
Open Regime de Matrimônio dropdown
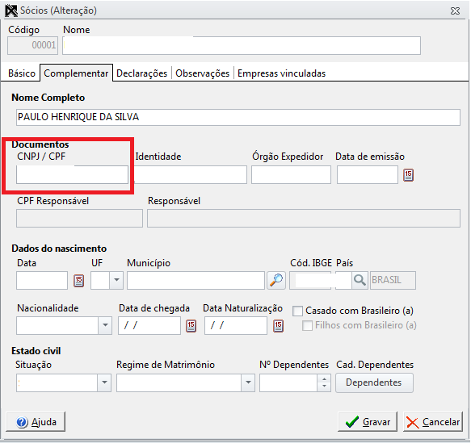point(248,382)
